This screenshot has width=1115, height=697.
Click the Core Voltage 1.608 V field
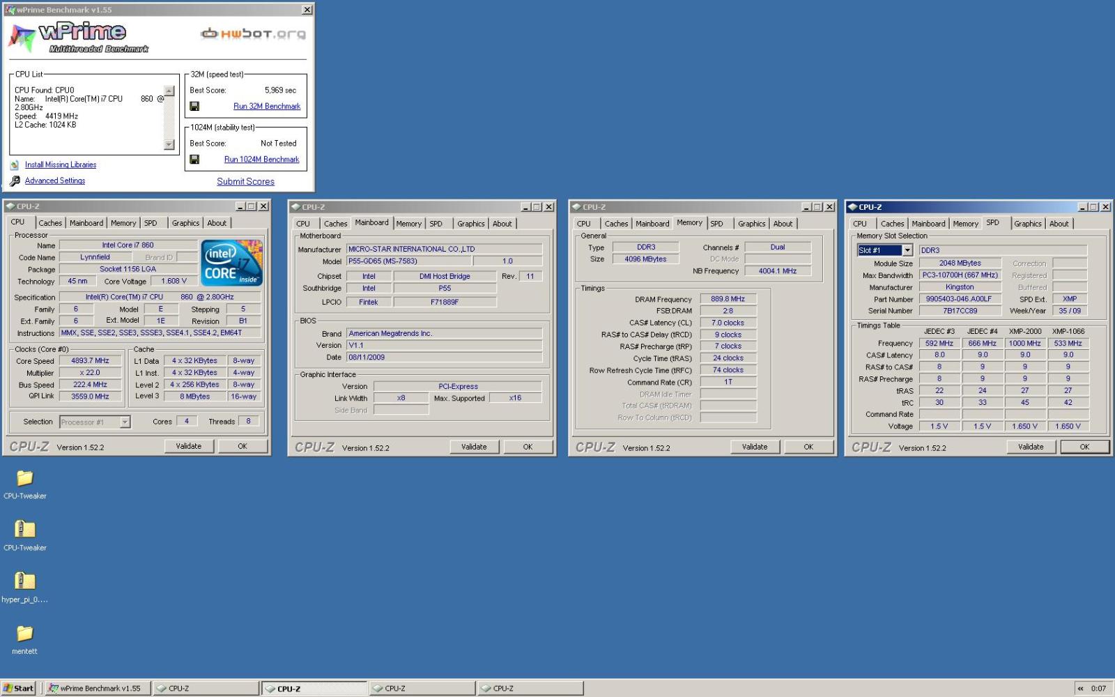pos(174,281)
